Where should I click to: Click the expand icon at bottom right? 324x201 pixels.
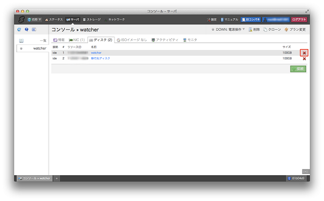click(x=306, y=171)
